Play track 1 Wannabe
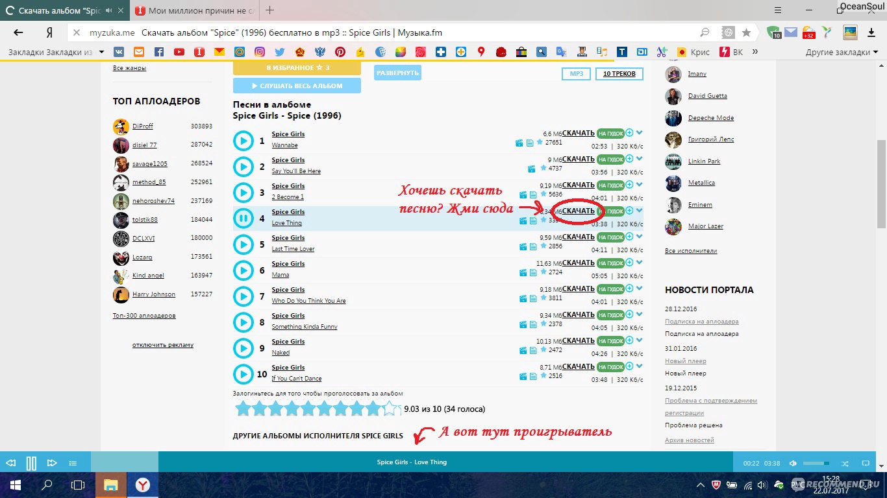887x498 pixels. tap(243, 141)
